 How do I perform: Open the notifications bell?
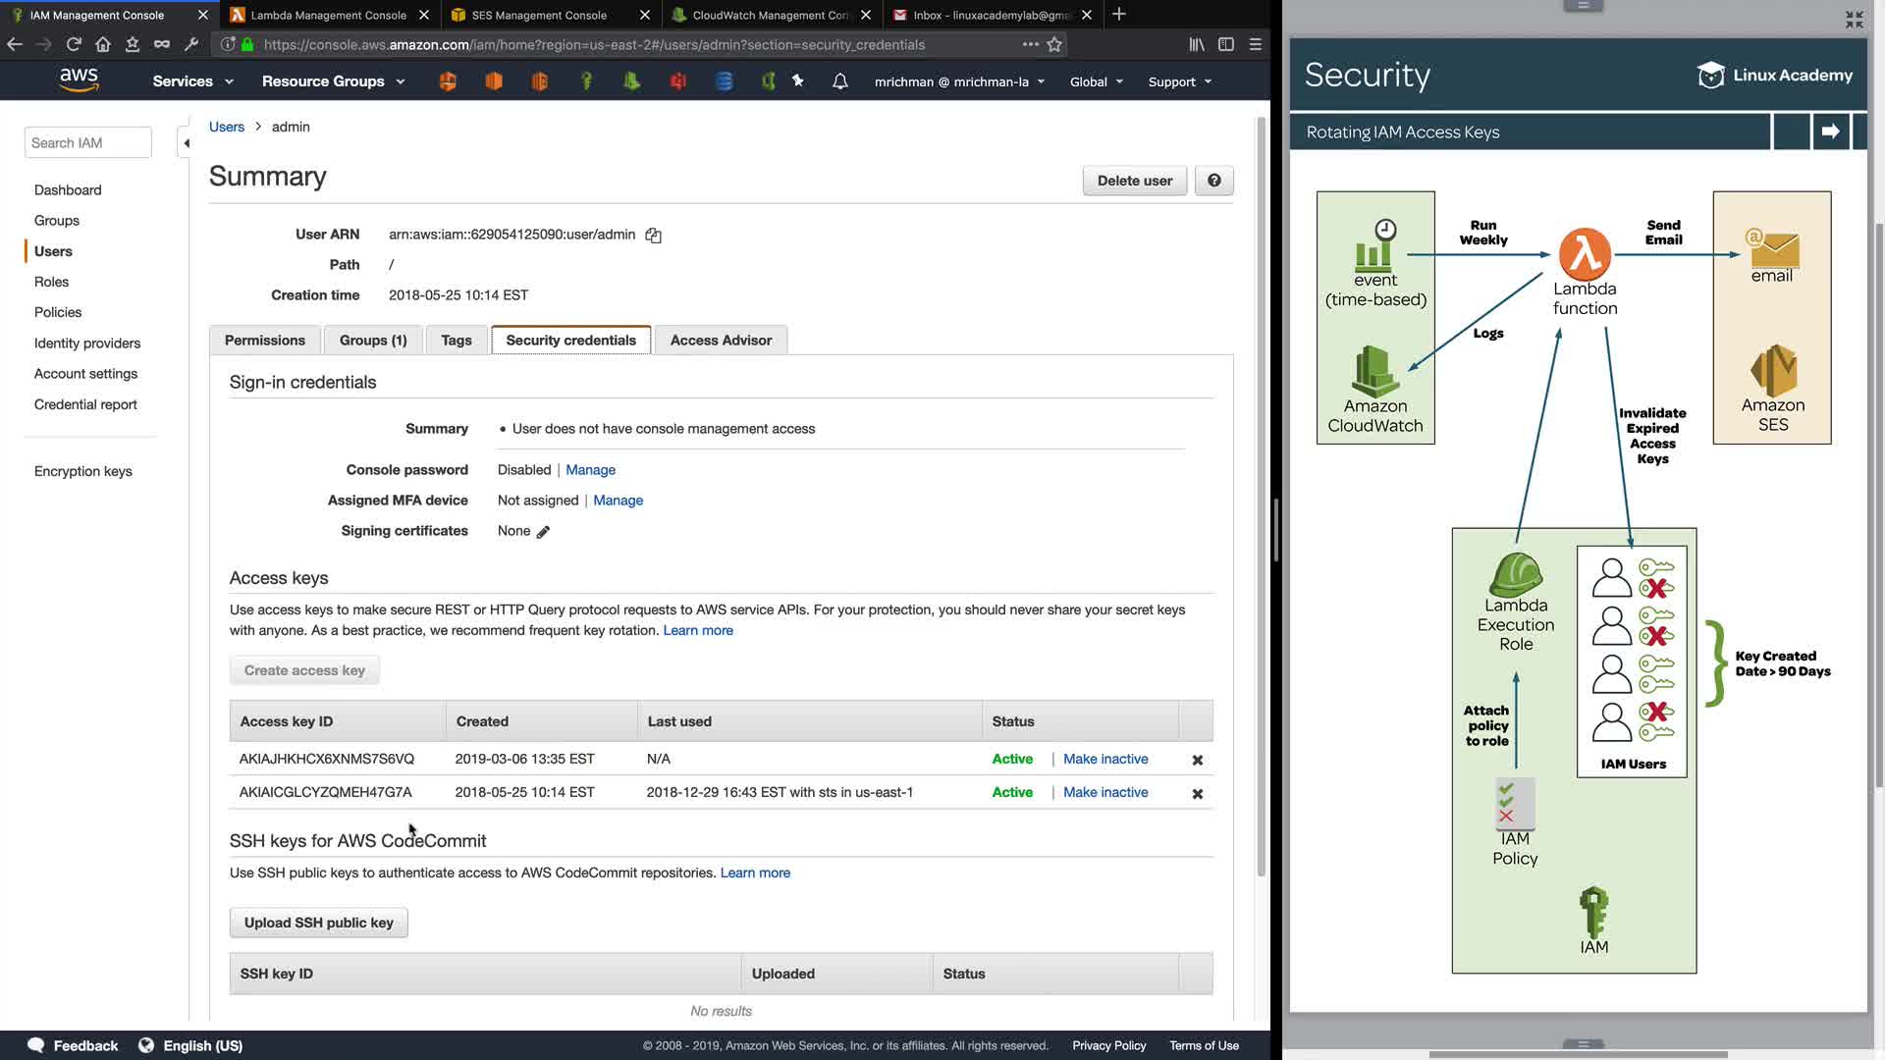tap(839, 81)
